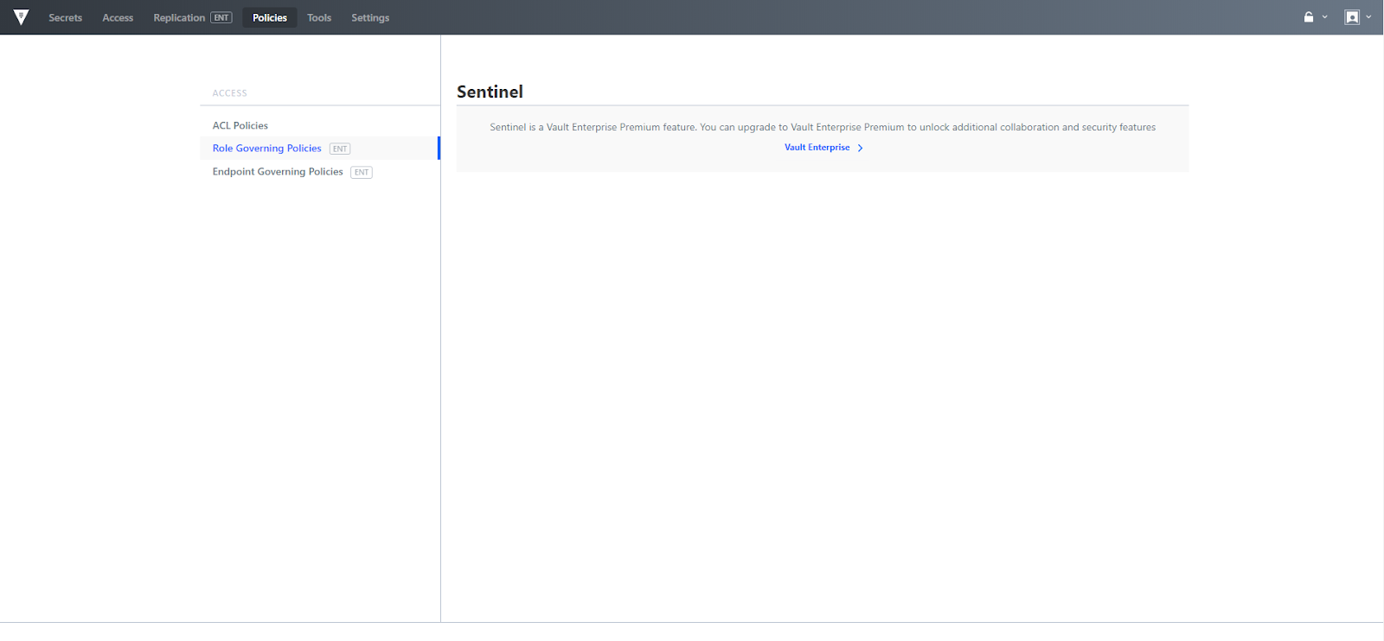The width and height of the screenshot is (1384, 641).
Task: Click the ENT badge beside Role Governing Policies
Action: [340, 149]
